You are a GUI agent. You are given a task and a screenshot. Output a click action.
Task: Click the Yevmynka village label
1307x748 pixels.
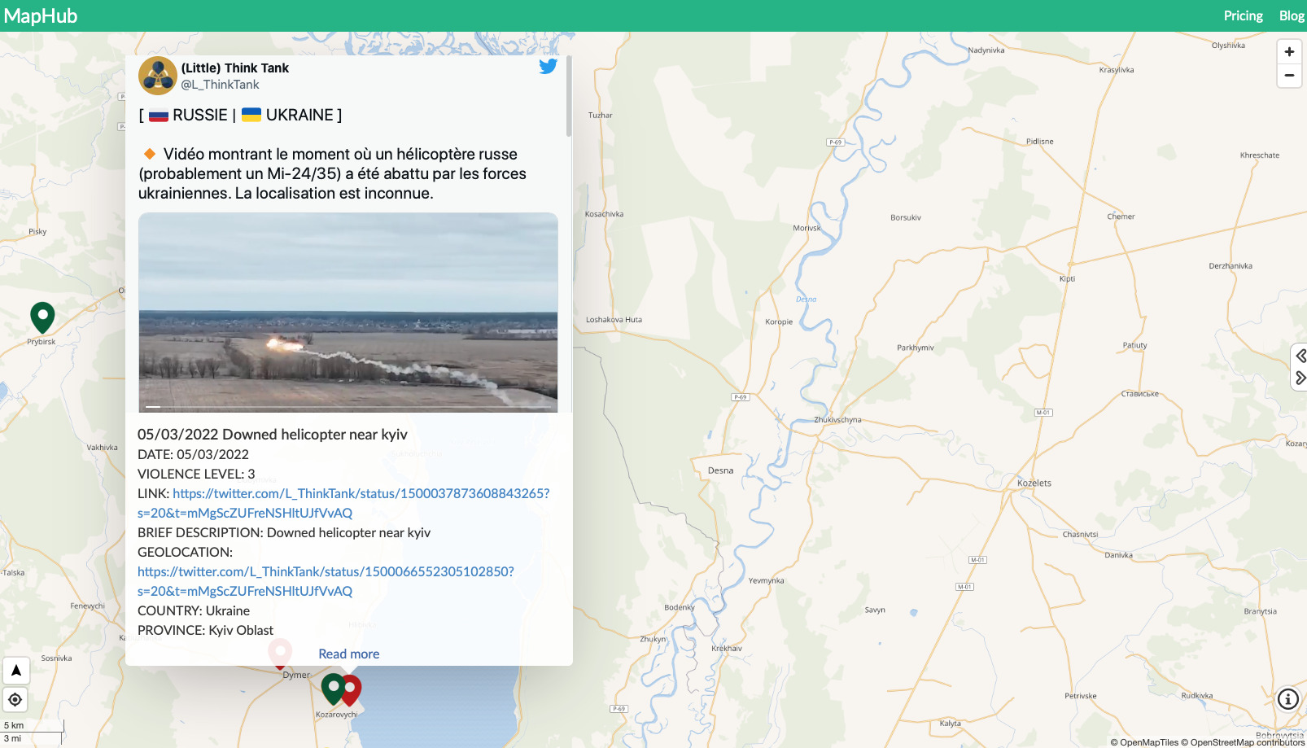pyautogui.click(x=767, y=580)
